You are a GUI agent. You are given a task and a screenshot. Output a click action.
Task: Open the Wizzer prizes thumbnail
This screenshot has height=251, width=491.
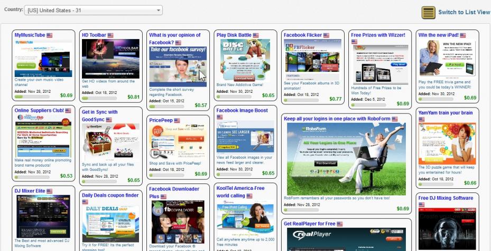pyautogui.click(x=381, y=64)
